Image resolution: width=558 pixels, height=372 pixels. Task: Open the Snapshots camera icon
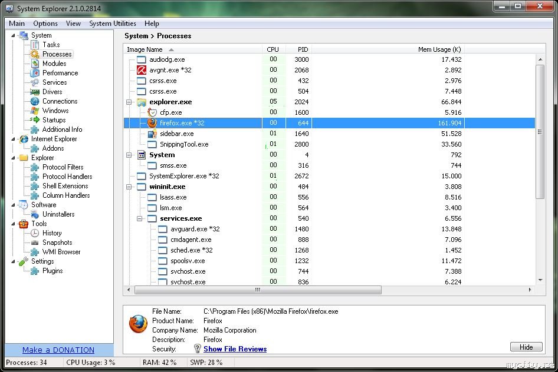click(35, 243)
